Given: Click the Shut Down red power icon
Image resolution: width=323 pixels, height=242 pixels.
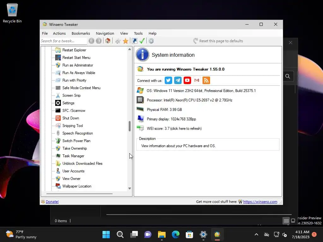Looking at the screenshot, I should (58, 118).
